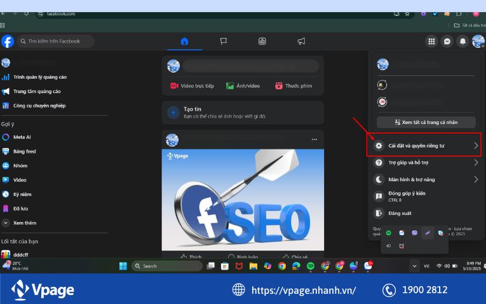Image resolution: width=486 pixels, height=304 pixels.
Task: Click the VIE input language indicator
Action: pyautogui.click(x=427, y=266)
